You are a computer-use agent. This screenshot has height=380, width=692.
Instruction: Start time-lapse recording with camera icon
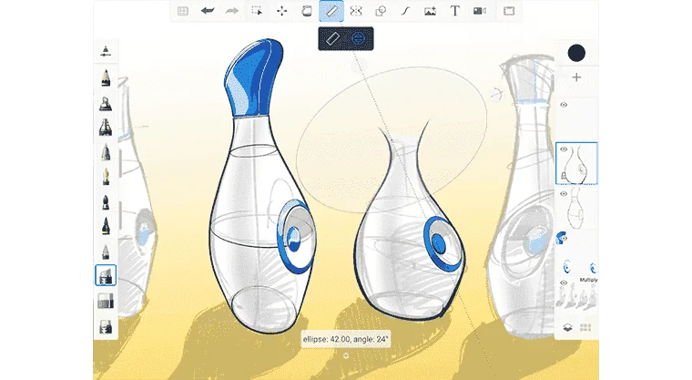pyautogui.click(x=480, y=11)
